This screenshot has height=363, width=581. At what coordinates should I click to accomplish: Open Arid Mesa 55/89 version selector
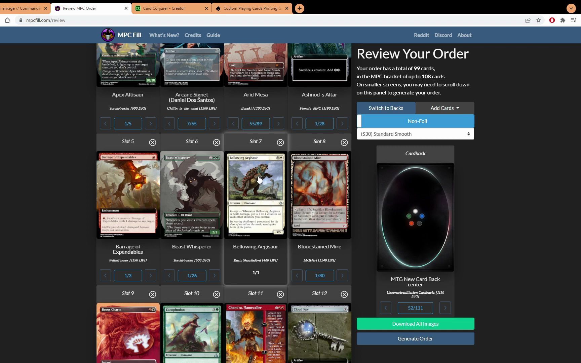pos(256,124)
